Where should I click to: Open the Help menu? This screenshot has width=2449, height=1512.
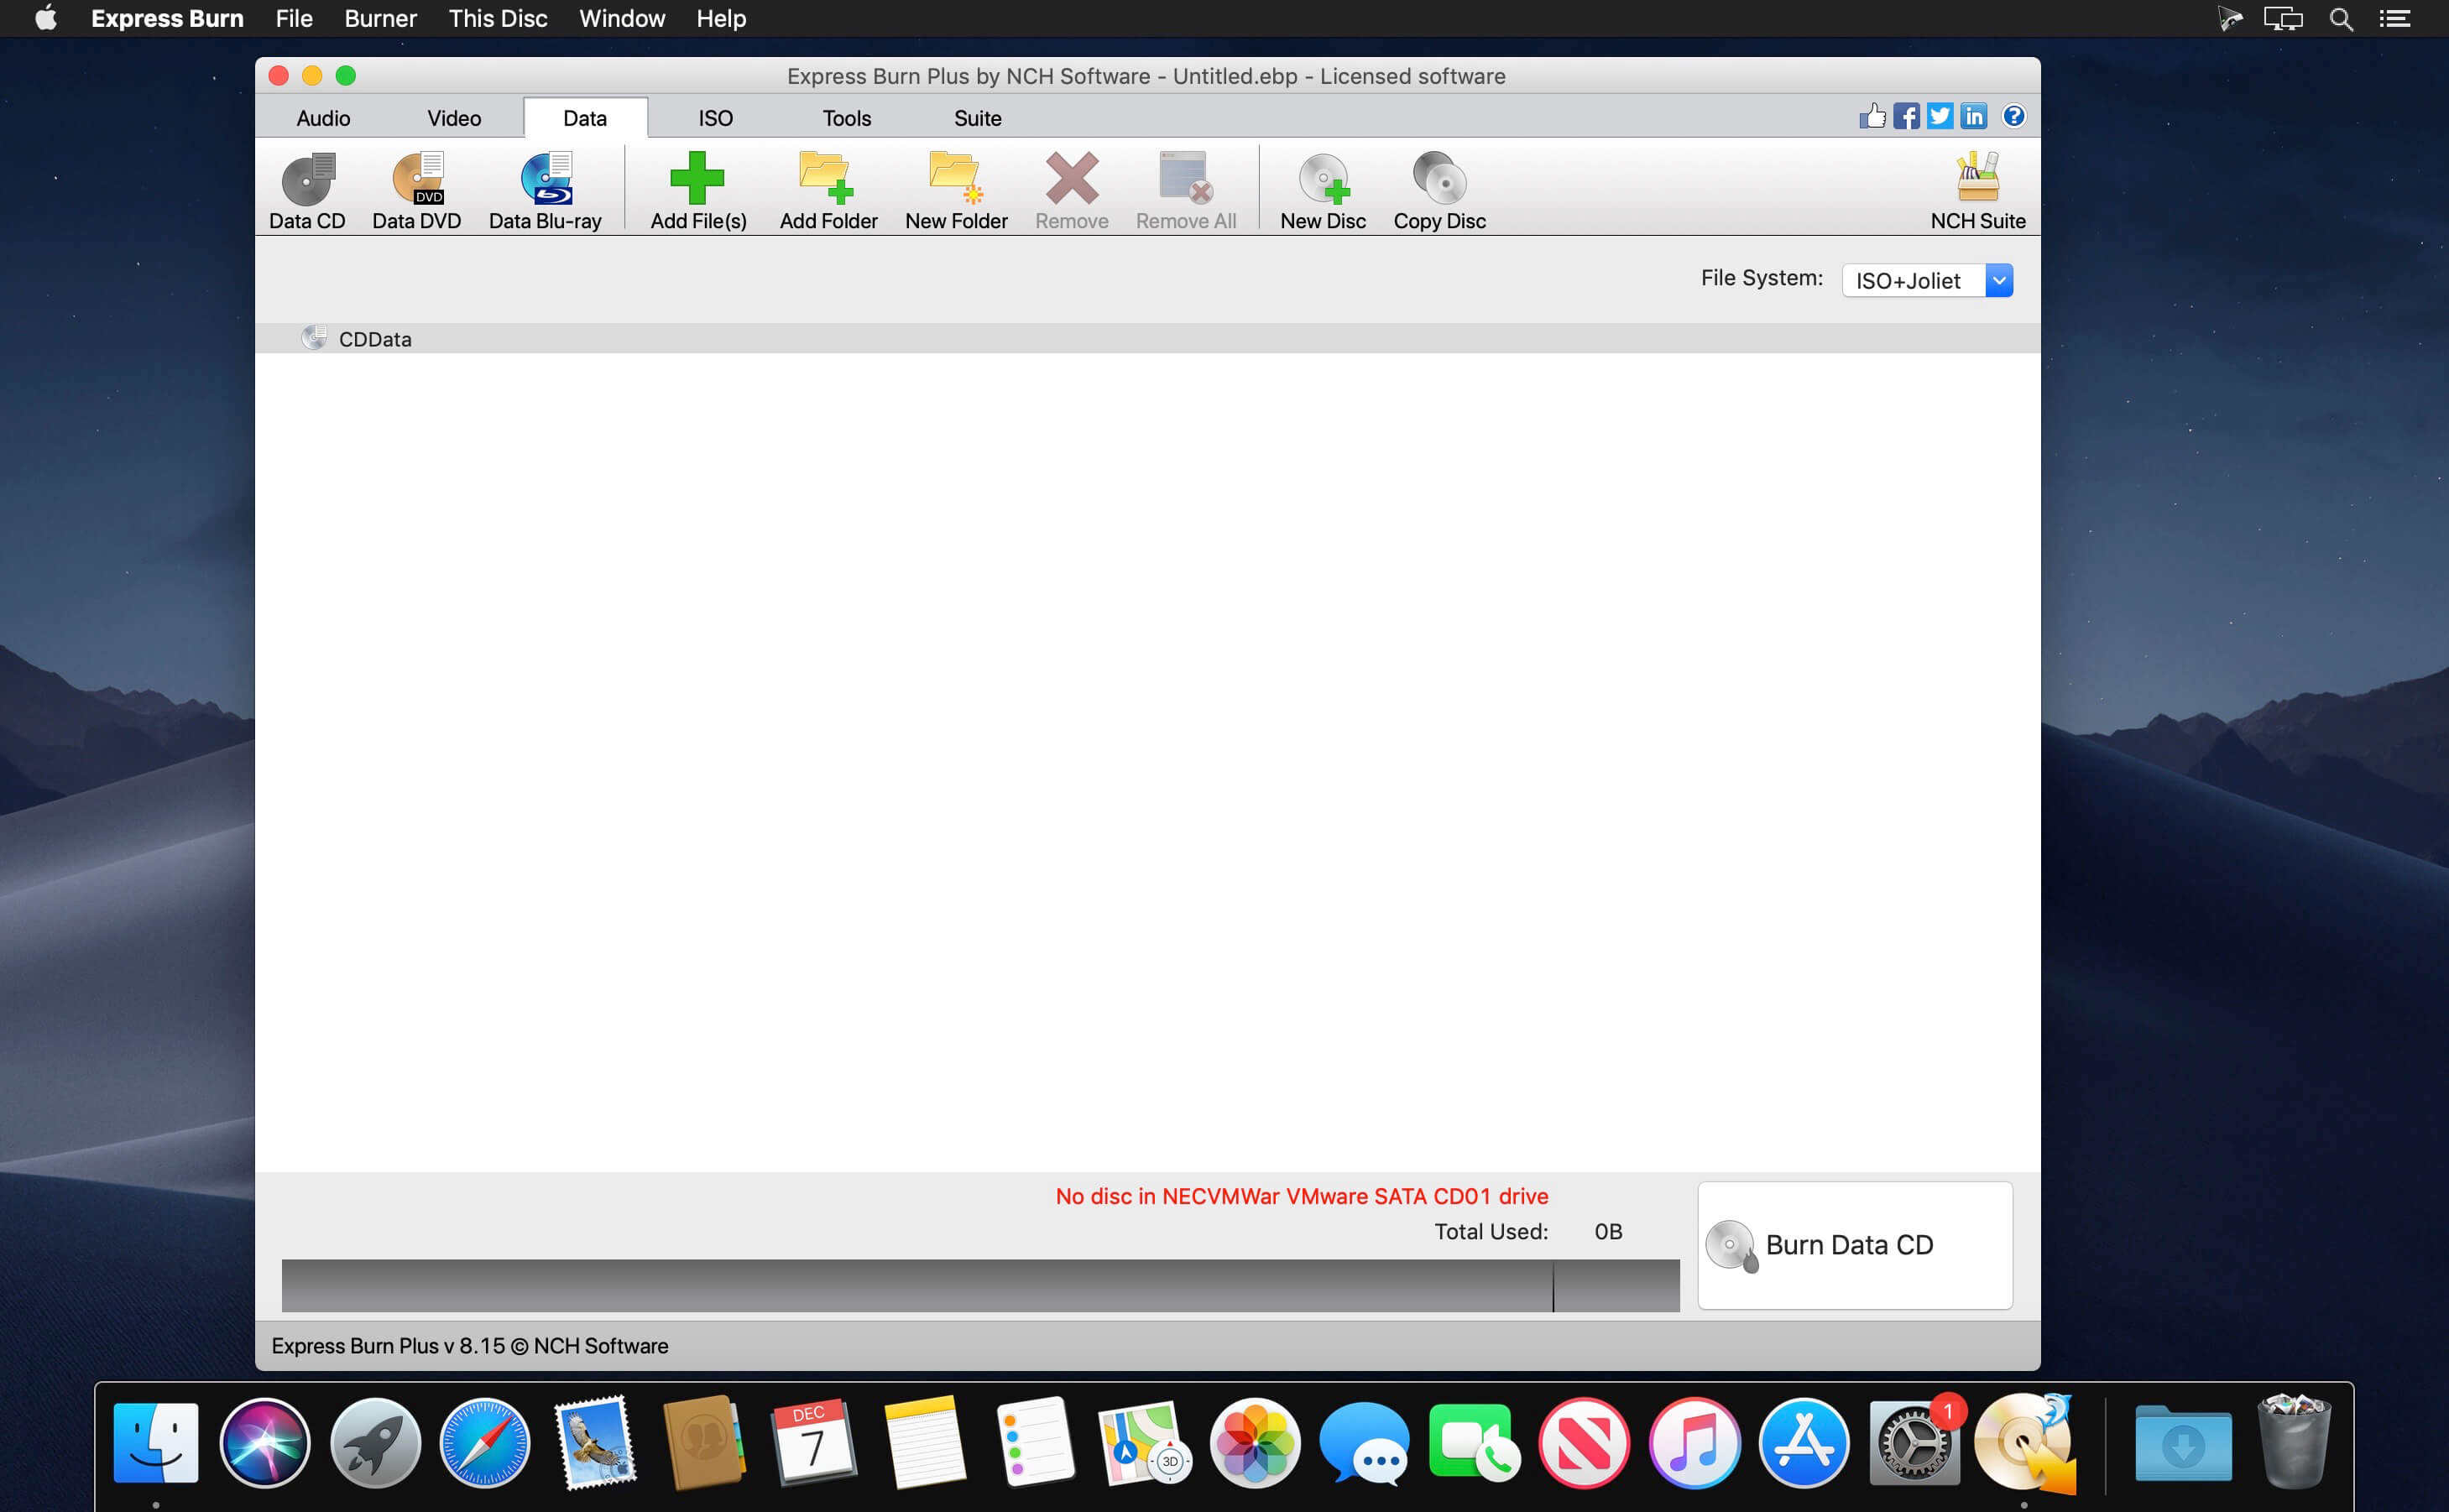click(721, 19)
